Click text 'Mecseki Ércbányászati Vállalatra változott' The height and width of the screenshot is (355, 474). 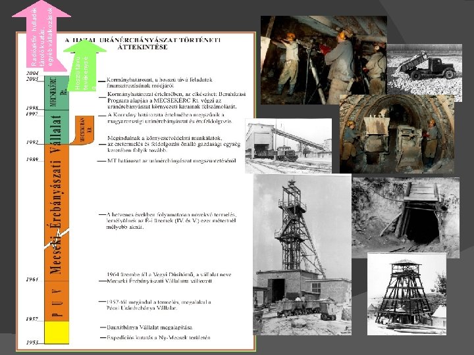pyautogui.click(x=160, y=281)
